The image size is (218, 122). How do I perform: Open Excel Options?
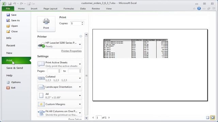coord(14,82)
